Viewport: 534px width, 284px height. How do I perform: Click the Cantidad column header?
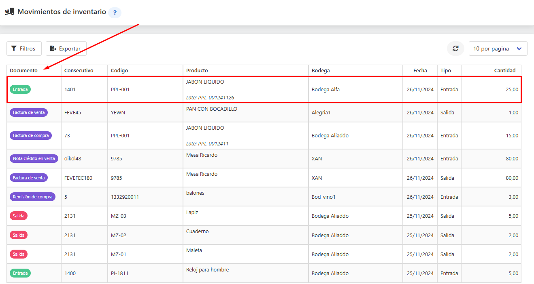click(505, 70)
